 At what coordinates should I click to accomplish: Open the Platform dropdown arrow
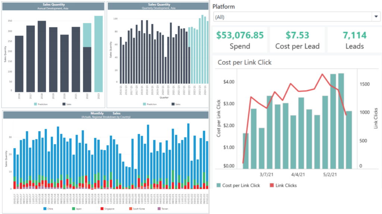click(375, 17)
